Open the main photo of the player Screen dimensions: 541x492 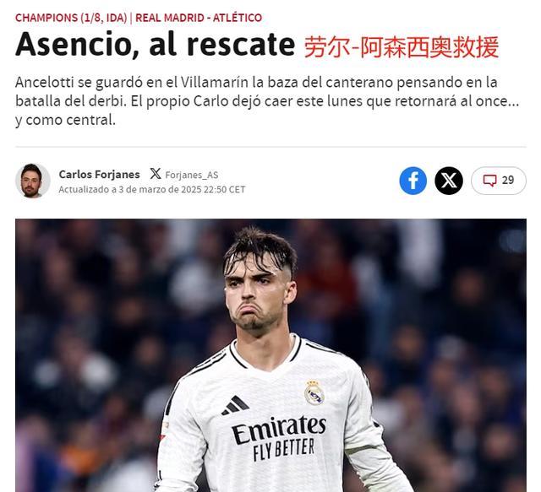click(x=270, y=355)
